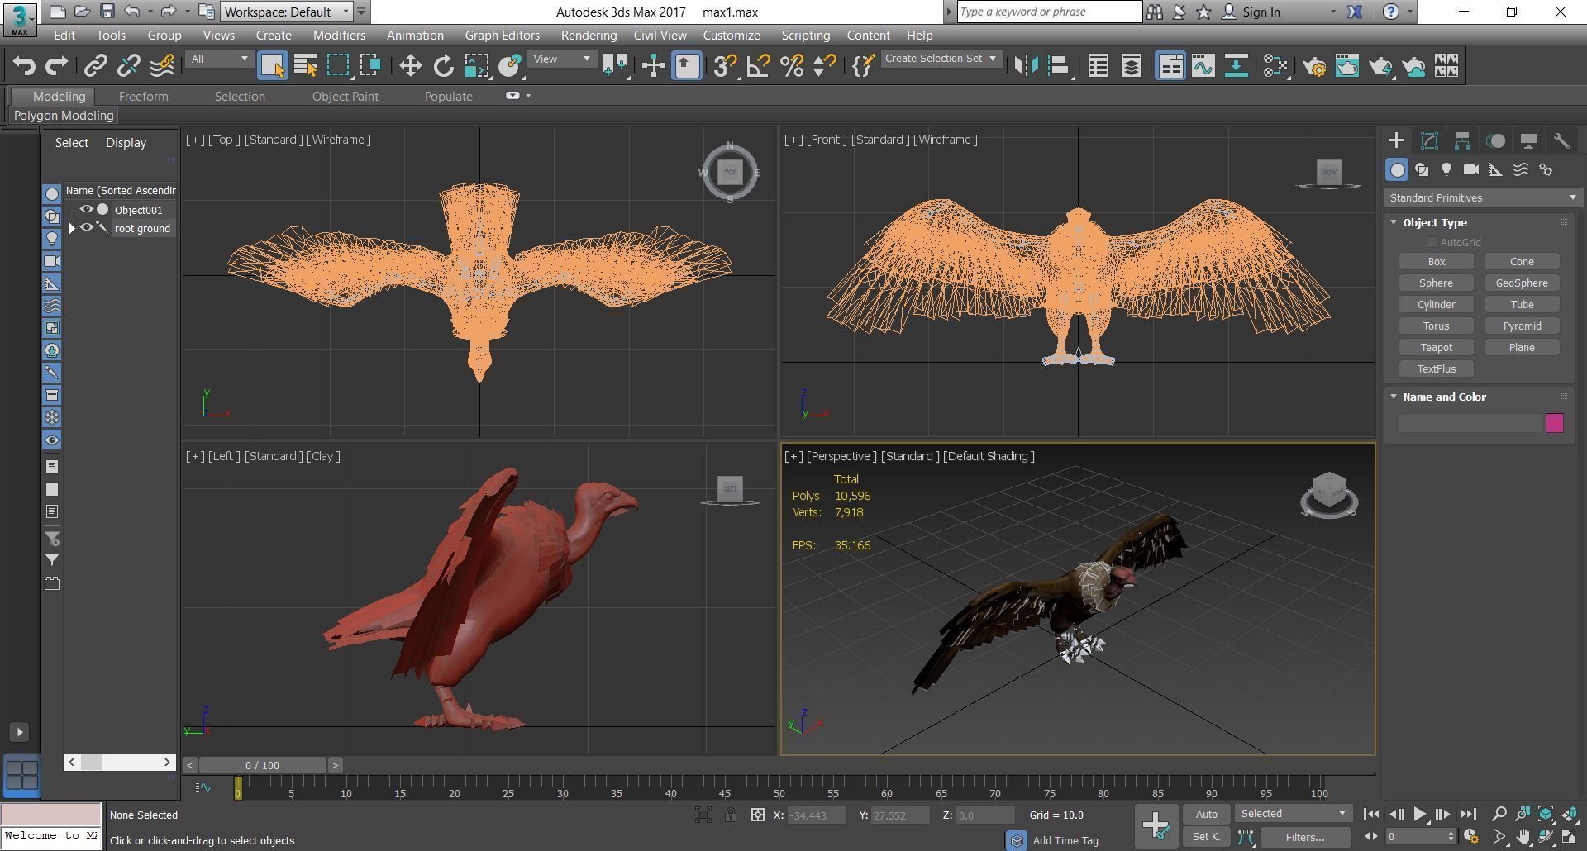Select the Cameras category icon
This screenshot has height=851, width=1587.
(x=1471, y=169)
